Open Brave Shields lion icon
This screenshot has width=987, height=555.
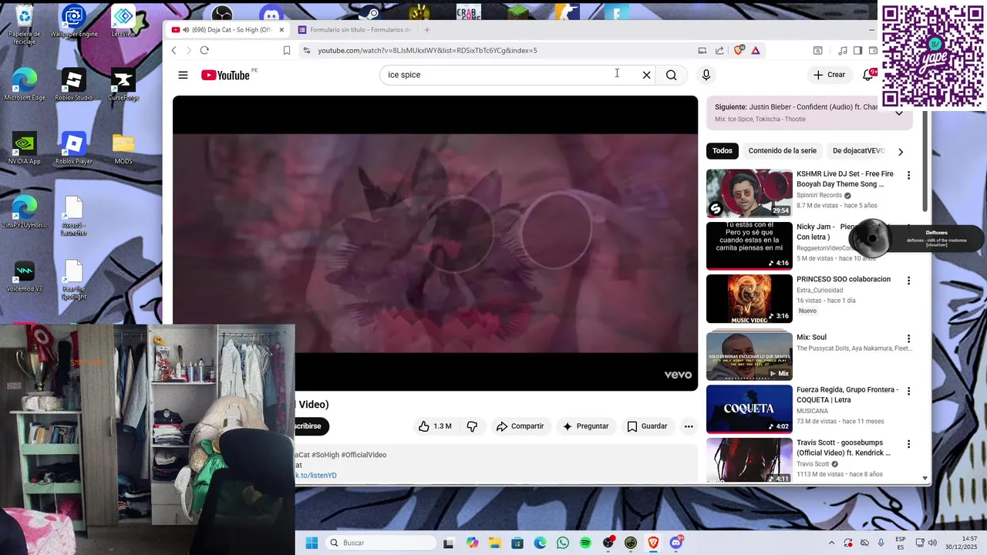[x=739, y=50]
